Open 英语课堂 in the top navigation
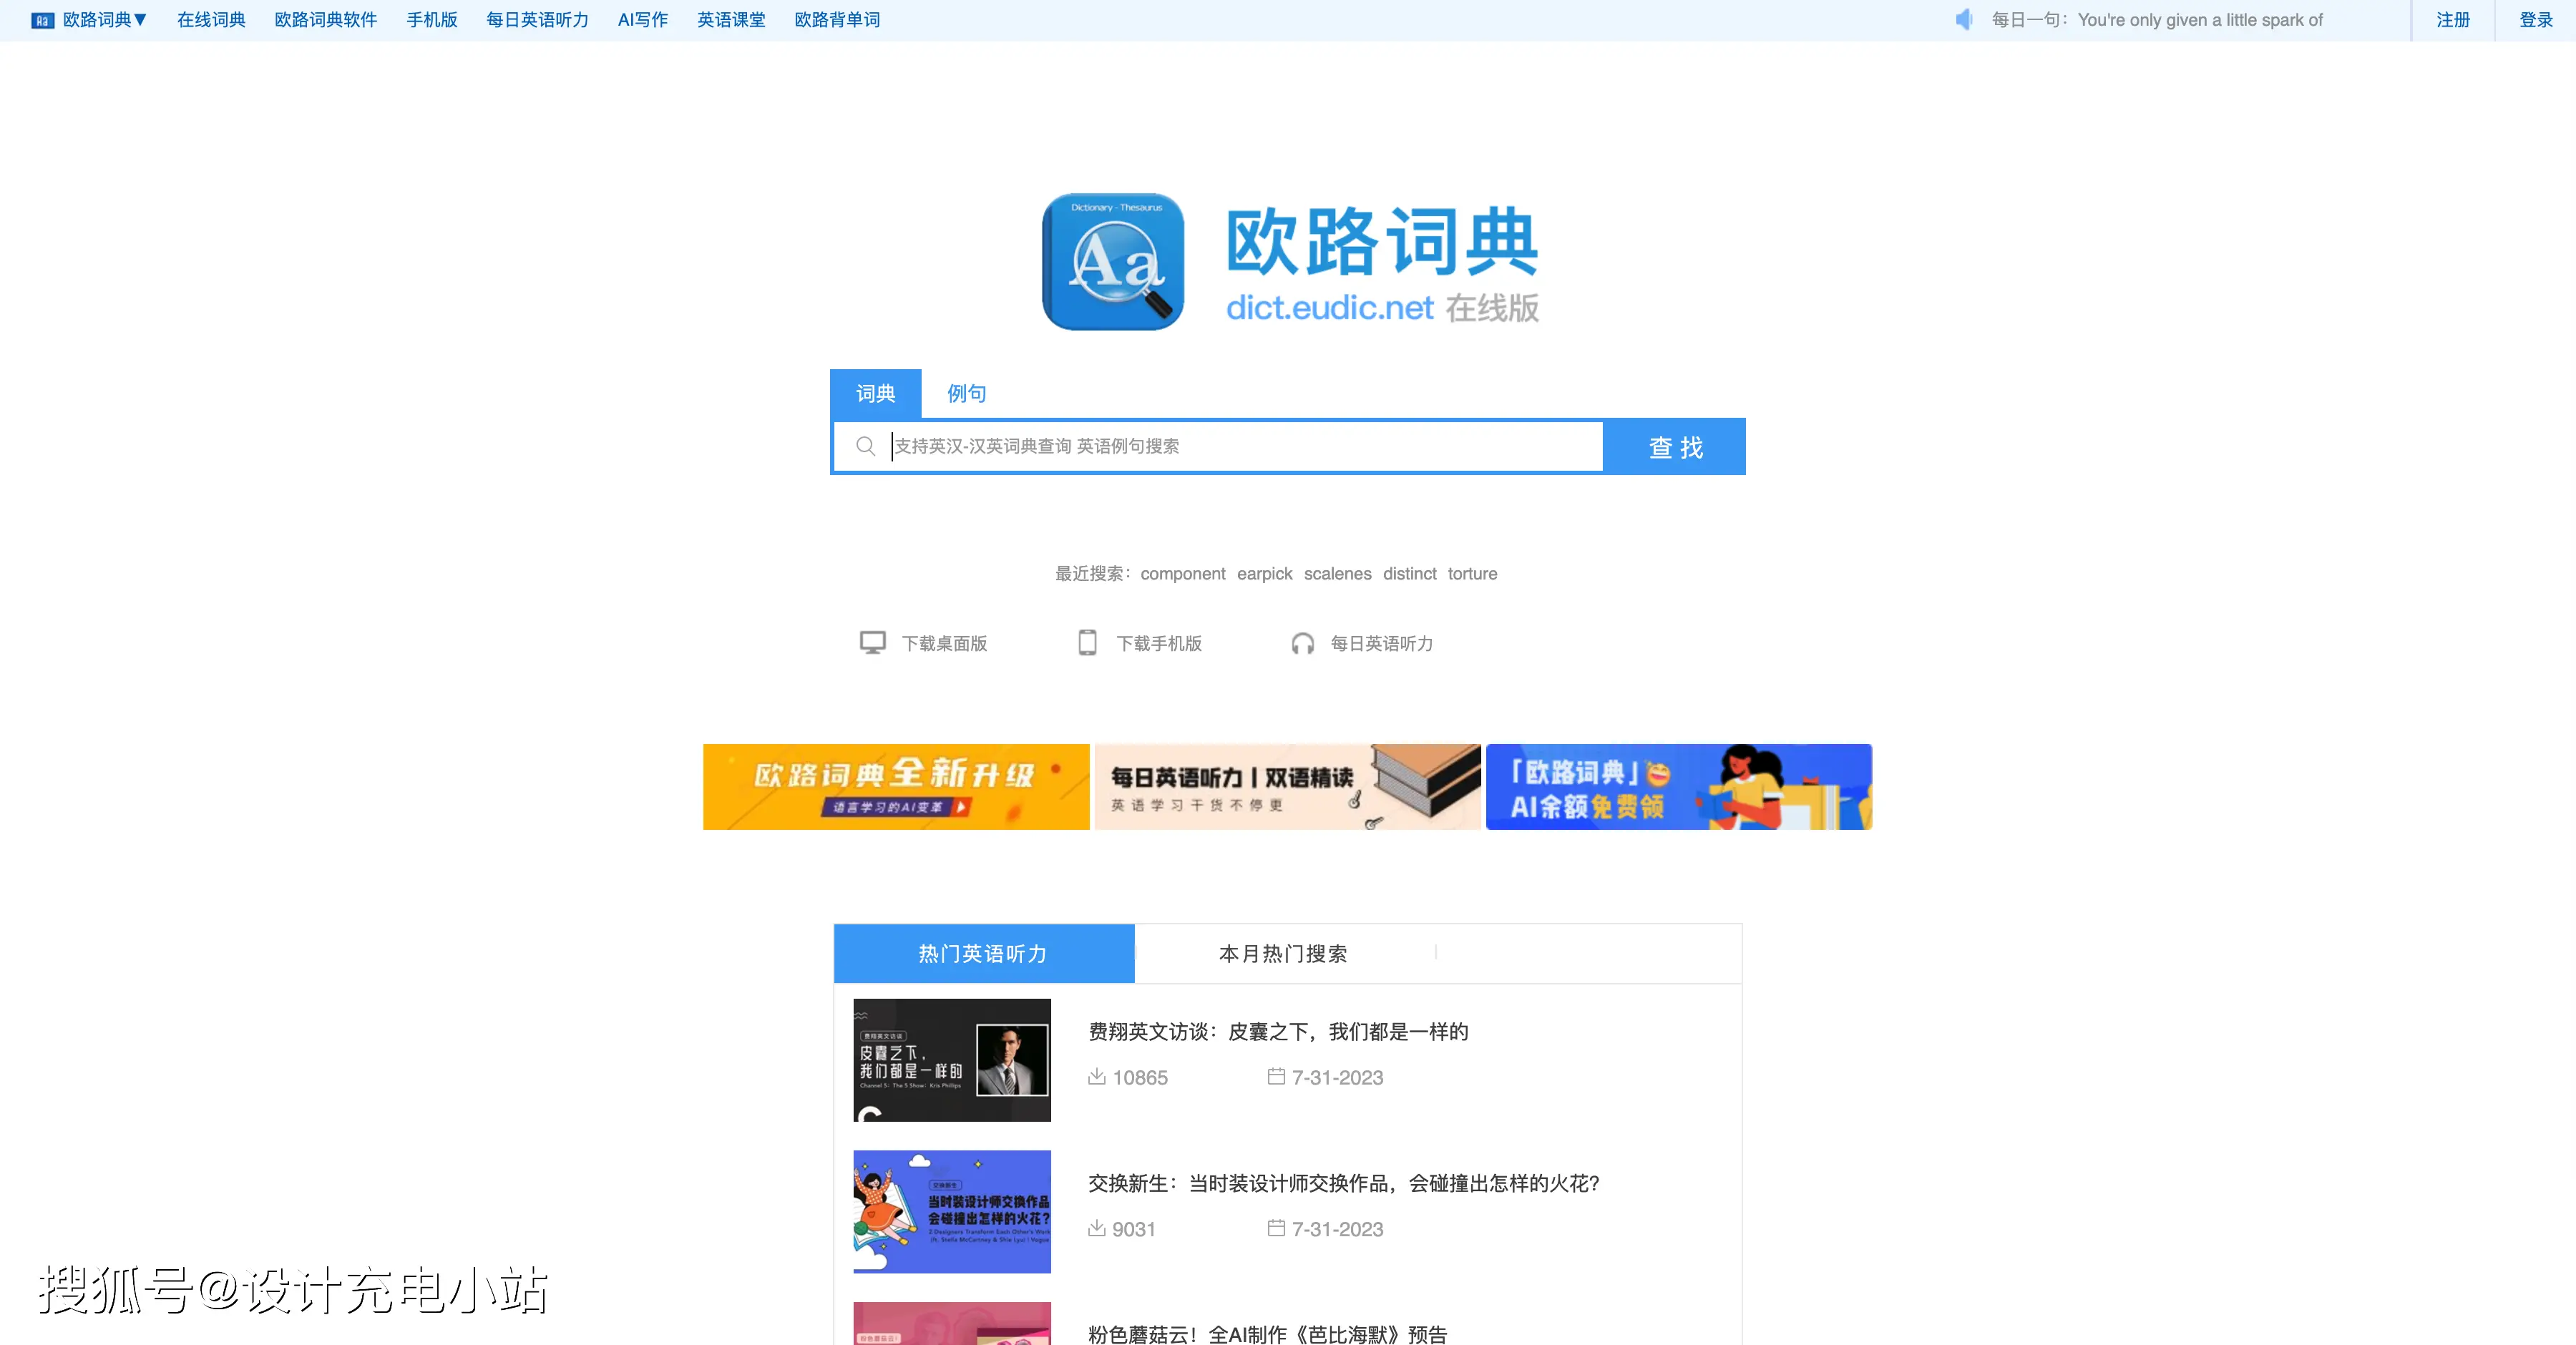Viewport: 2576px width, 1345px height. [731, 20]
